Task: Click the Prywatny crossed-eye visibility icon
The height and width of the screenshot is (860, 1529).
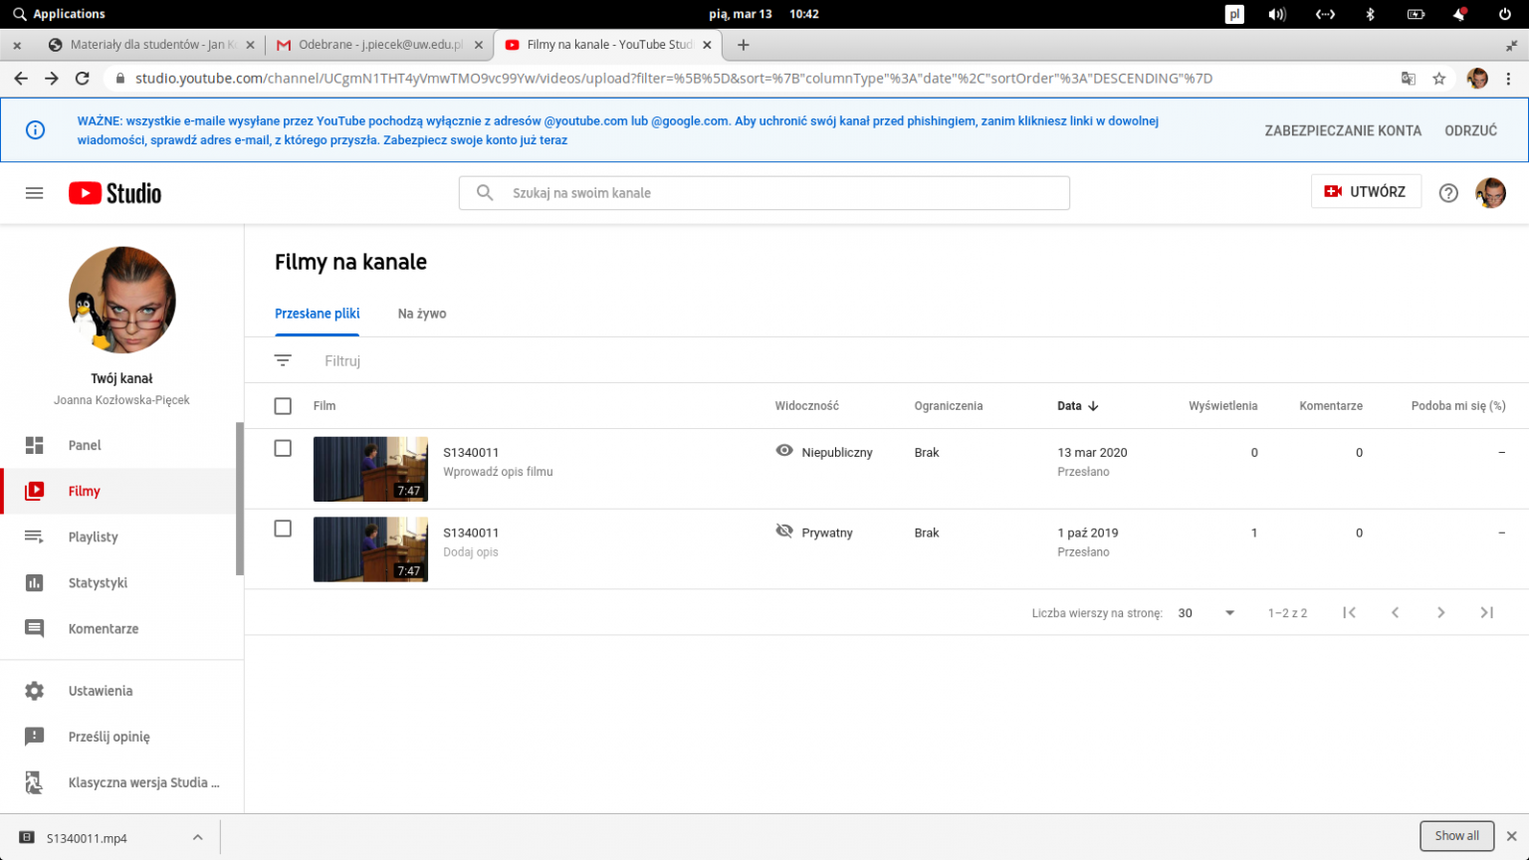Action: point(784,532)
